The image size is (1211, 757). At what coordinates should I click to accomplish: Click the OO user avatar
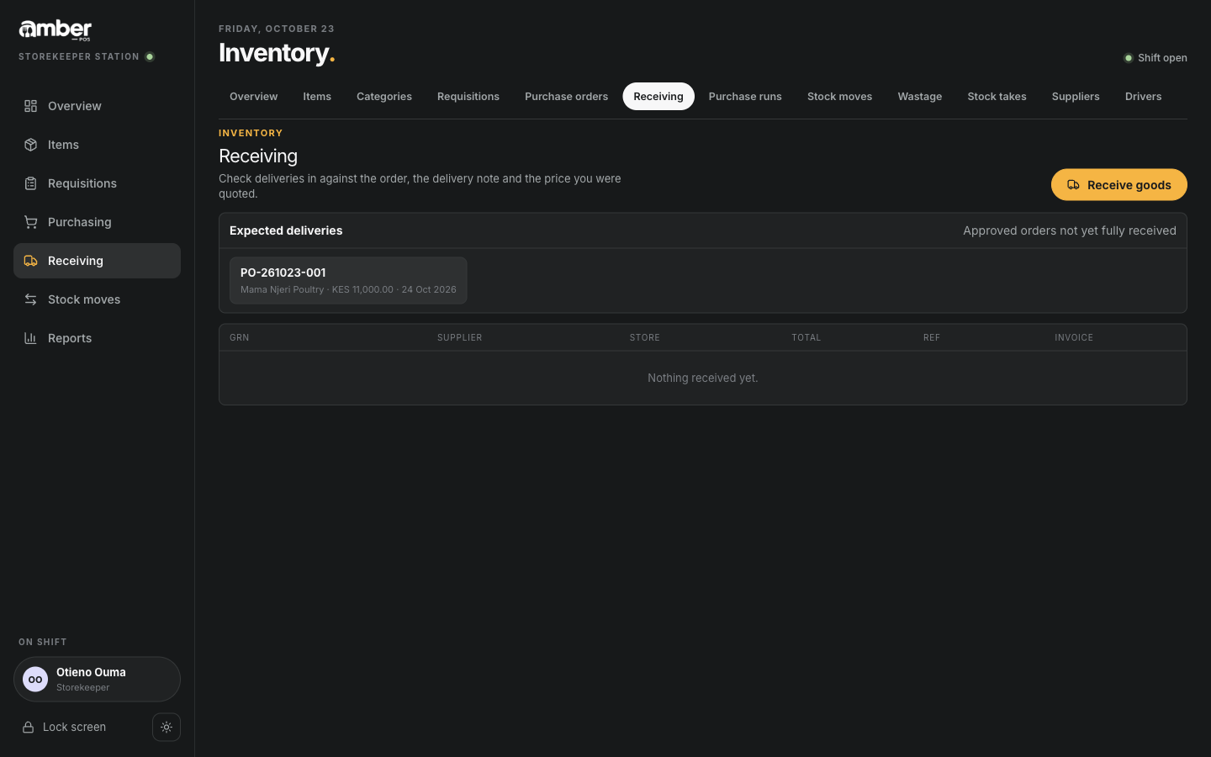pos(35,680)
